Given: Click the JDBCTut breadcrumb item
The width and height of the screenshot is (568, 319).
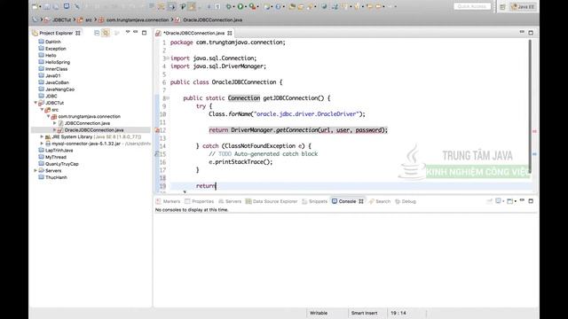Looking at the screenshot, I should coord(58,19).
